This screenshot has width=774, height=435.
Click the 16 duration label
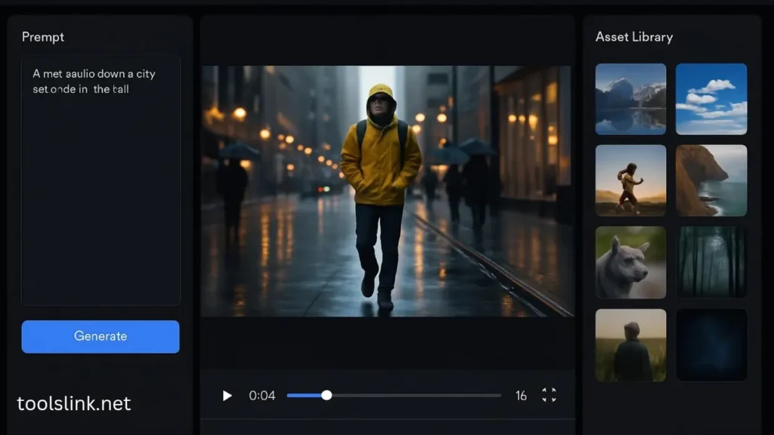pos(521,396)
